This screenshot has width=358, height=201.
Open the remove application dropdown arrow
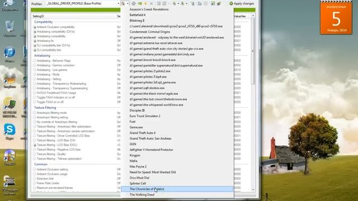[x=169, y=3]
